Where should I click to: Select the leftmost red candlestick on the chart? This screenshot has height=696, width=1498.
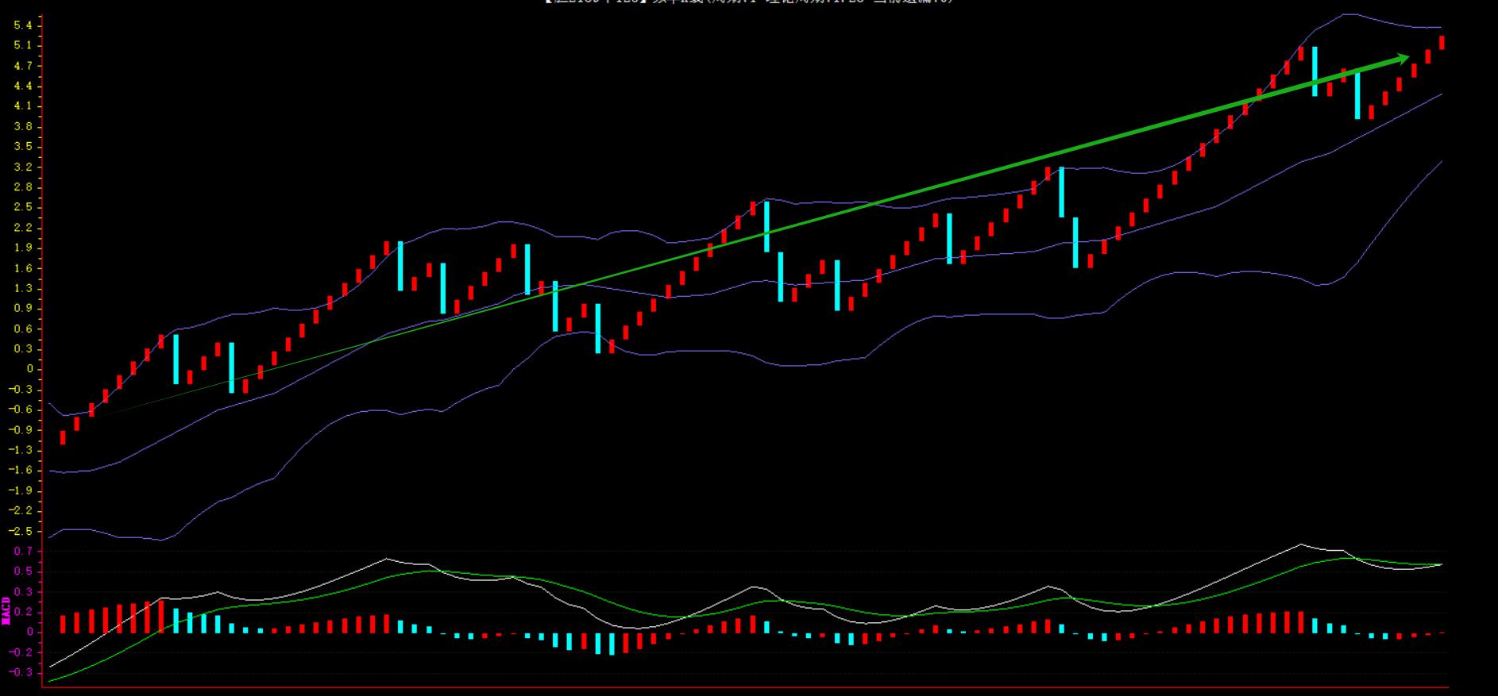[63, 437]
